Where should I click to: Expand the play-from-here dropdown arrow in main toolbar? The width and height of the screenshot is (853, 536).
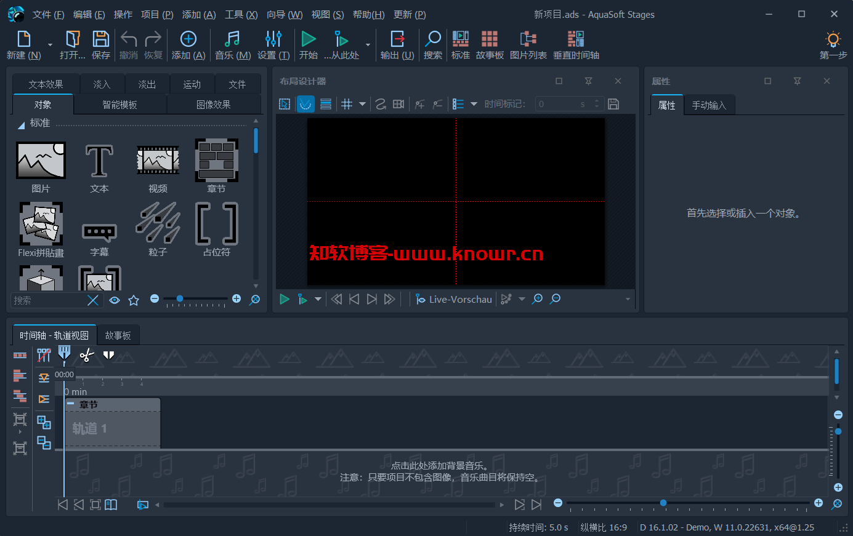tap(368, 45)
